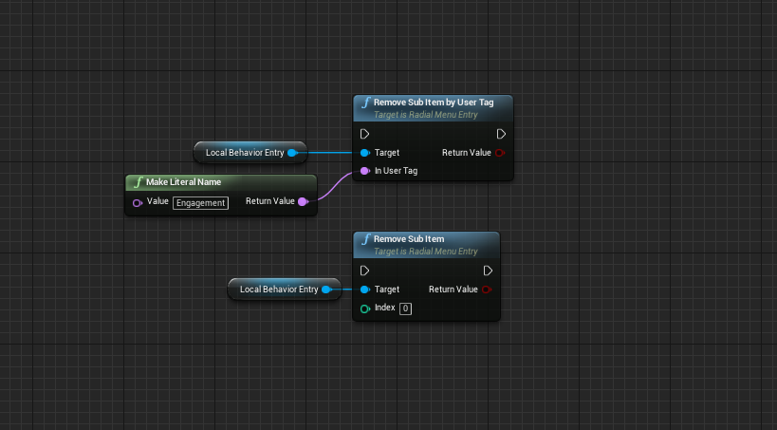Select the Target pin on Remove Sub Item by User Tag
The height and width of the screenshot is (430, 777).
click(x=364, y=152)
